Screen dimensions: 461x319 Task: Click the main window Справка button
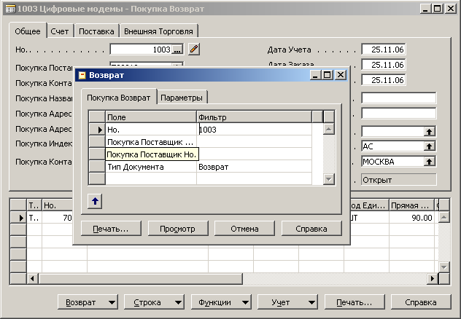click(421, 302)
